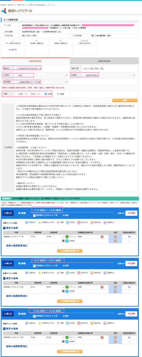
Task: Click no-smoking icon in たにがわ415号 row
Action: pyautogui.click(x=102, y=337)
